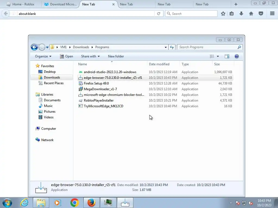Click Downloads in the breadcrumb path
Screen dimensions: 278x208
tap(81, 47)
